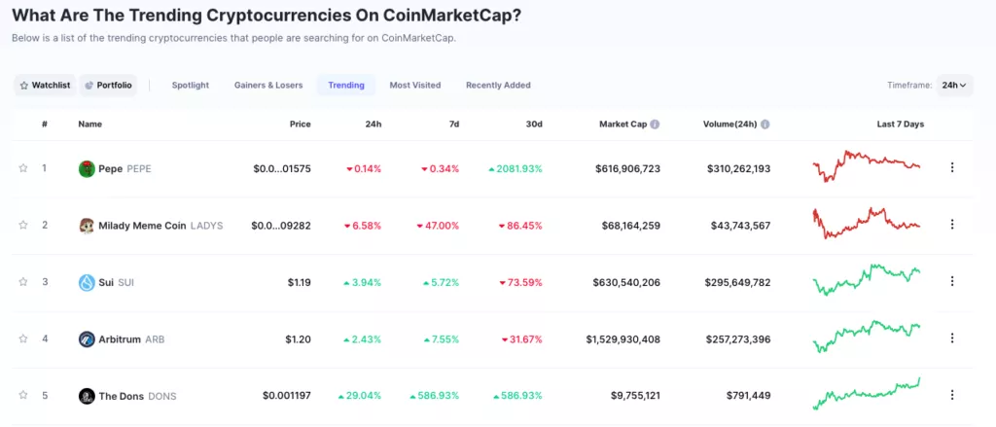
Task: Open the Watchlist button
Action: tap(45, 86)
